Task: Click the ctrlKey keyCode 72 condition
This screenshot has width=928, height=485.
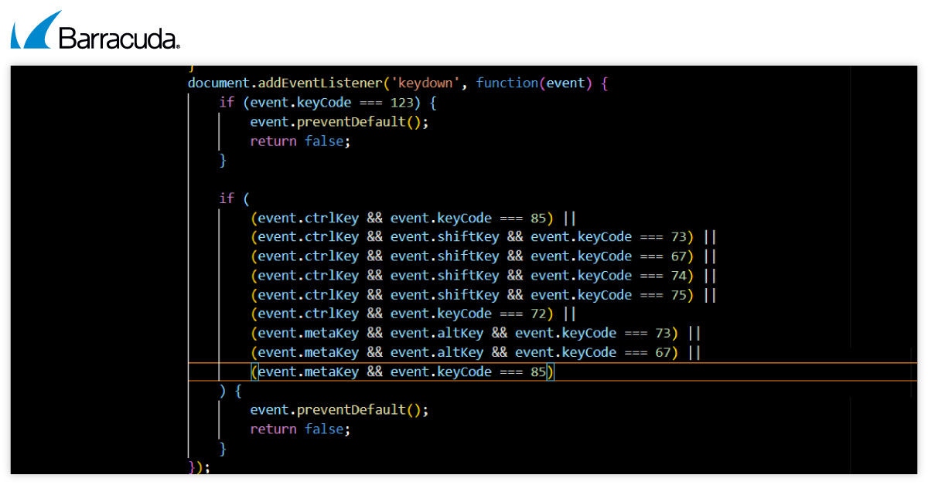Action: point(414,314)
